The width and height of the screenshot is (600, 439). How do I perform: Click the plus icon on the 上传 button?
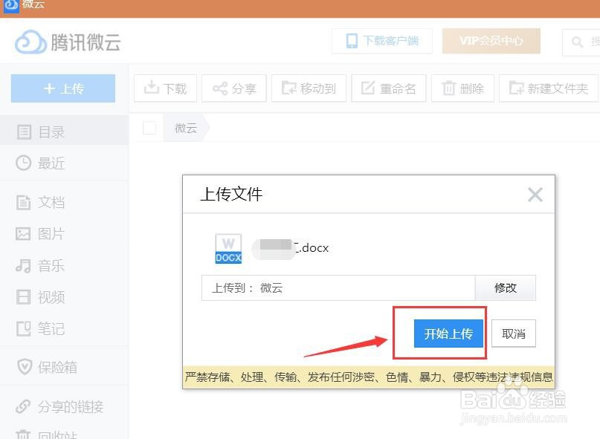[49, 88]
